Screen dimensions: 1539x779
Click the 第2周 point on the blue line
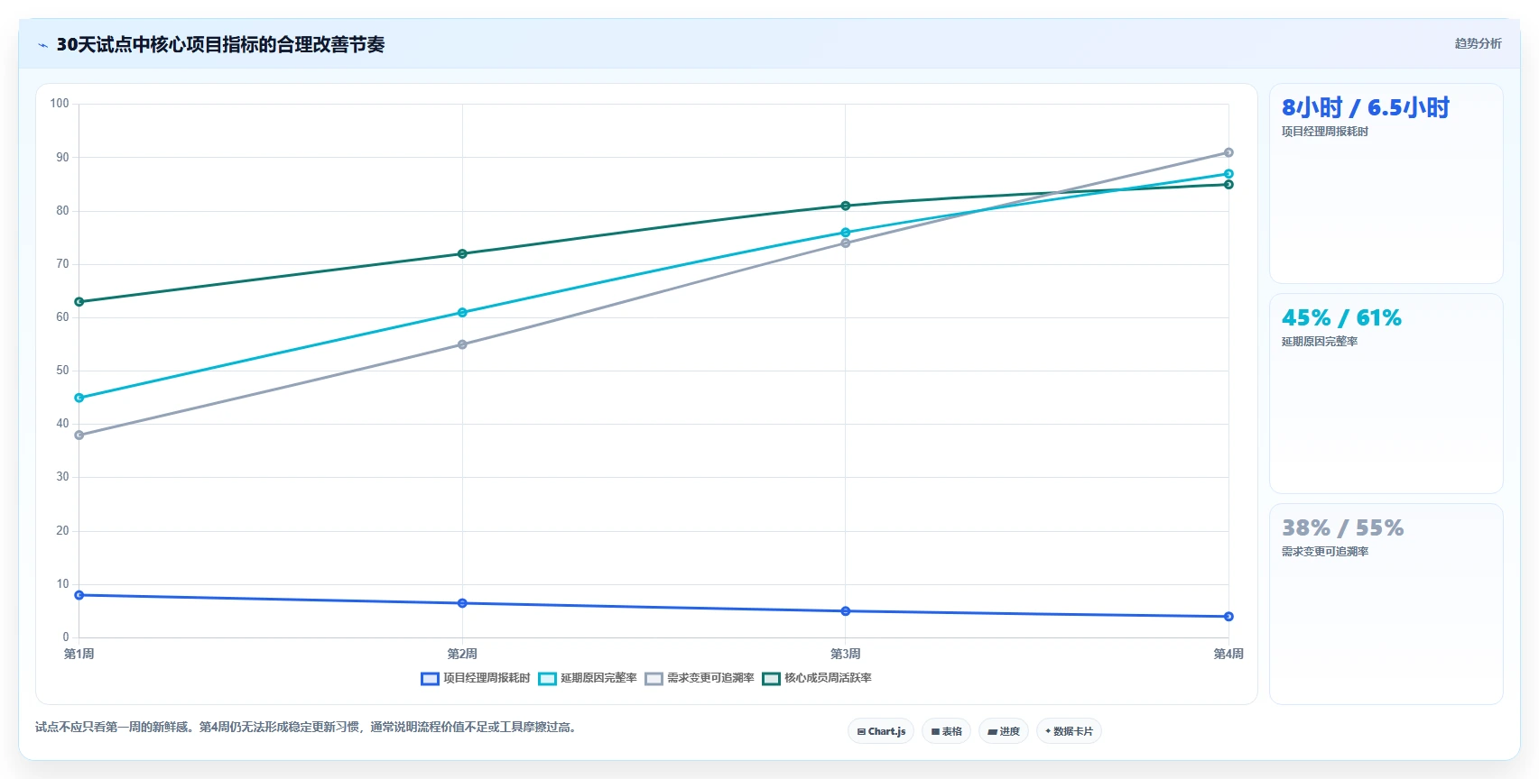pyautogui.click(x=462, y=603)
